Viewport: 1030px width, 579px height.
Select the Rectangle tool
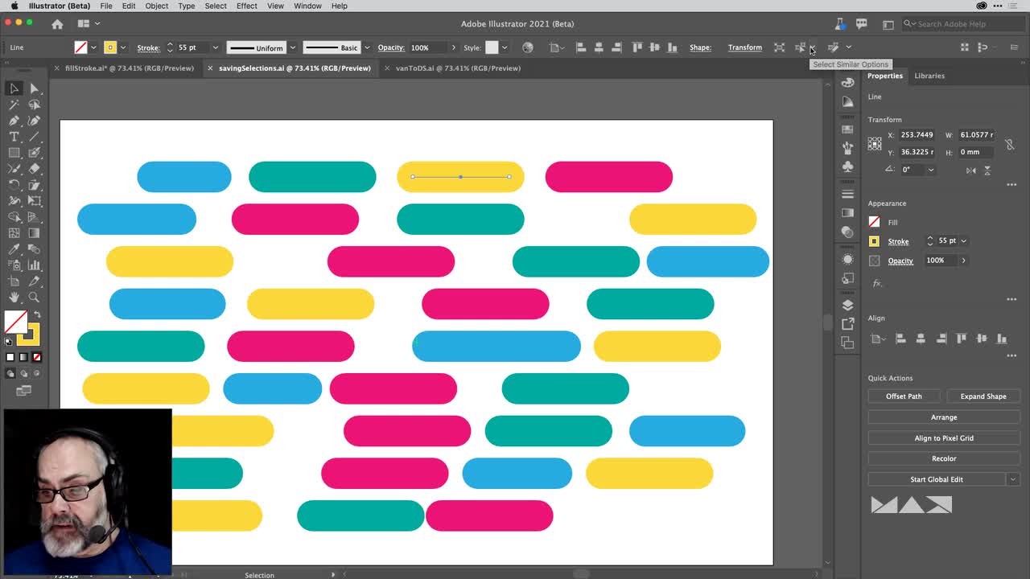tap(14, 153)
